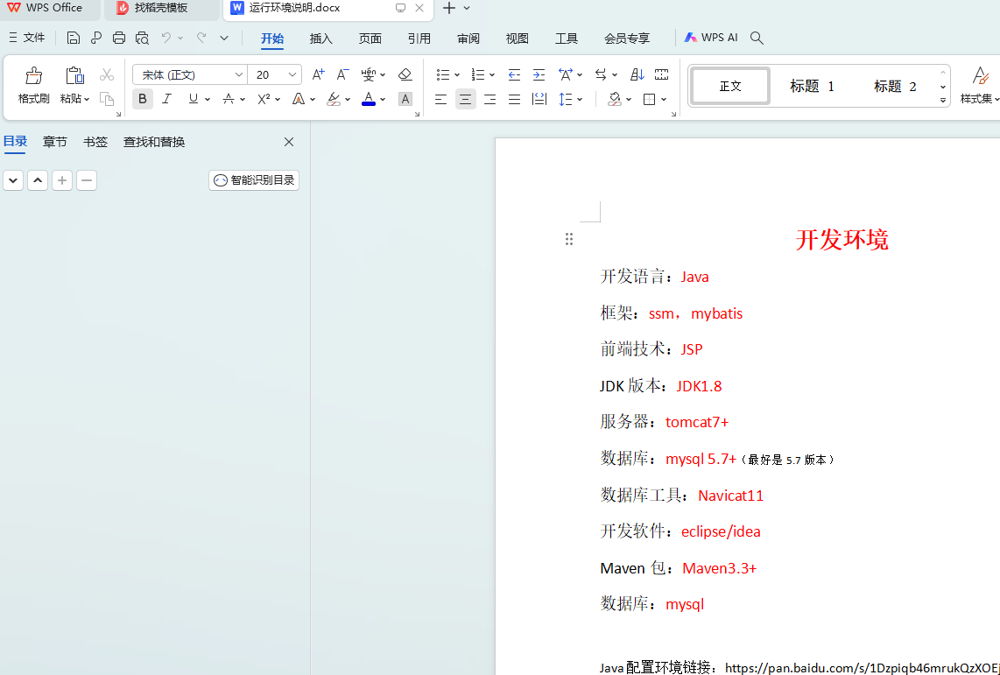Enable center text alignment

[465, 99]
